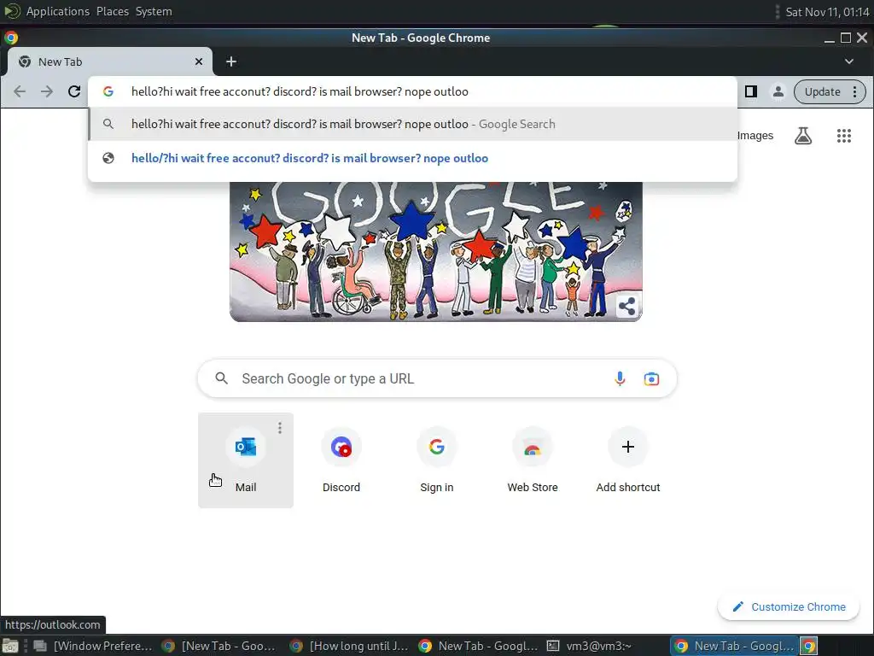Screen dimensions: 874x656
Task: Click Chrome icon at panel's far right
Action: point(809,646)
